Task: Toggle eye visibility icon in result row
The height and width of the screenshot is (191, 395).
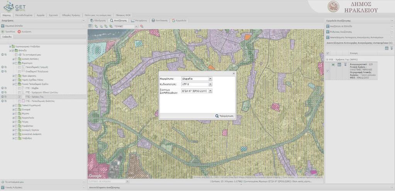Action: click(x=333, y=65)
